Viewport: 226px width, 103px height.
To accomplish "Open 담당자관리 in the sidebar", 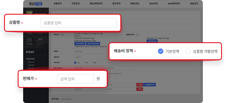I will (31, 68).
